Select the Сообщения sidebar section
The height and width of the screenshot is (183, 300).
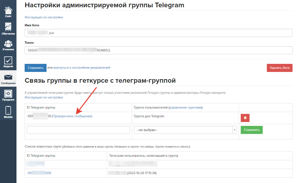click(x=8, y=78)
